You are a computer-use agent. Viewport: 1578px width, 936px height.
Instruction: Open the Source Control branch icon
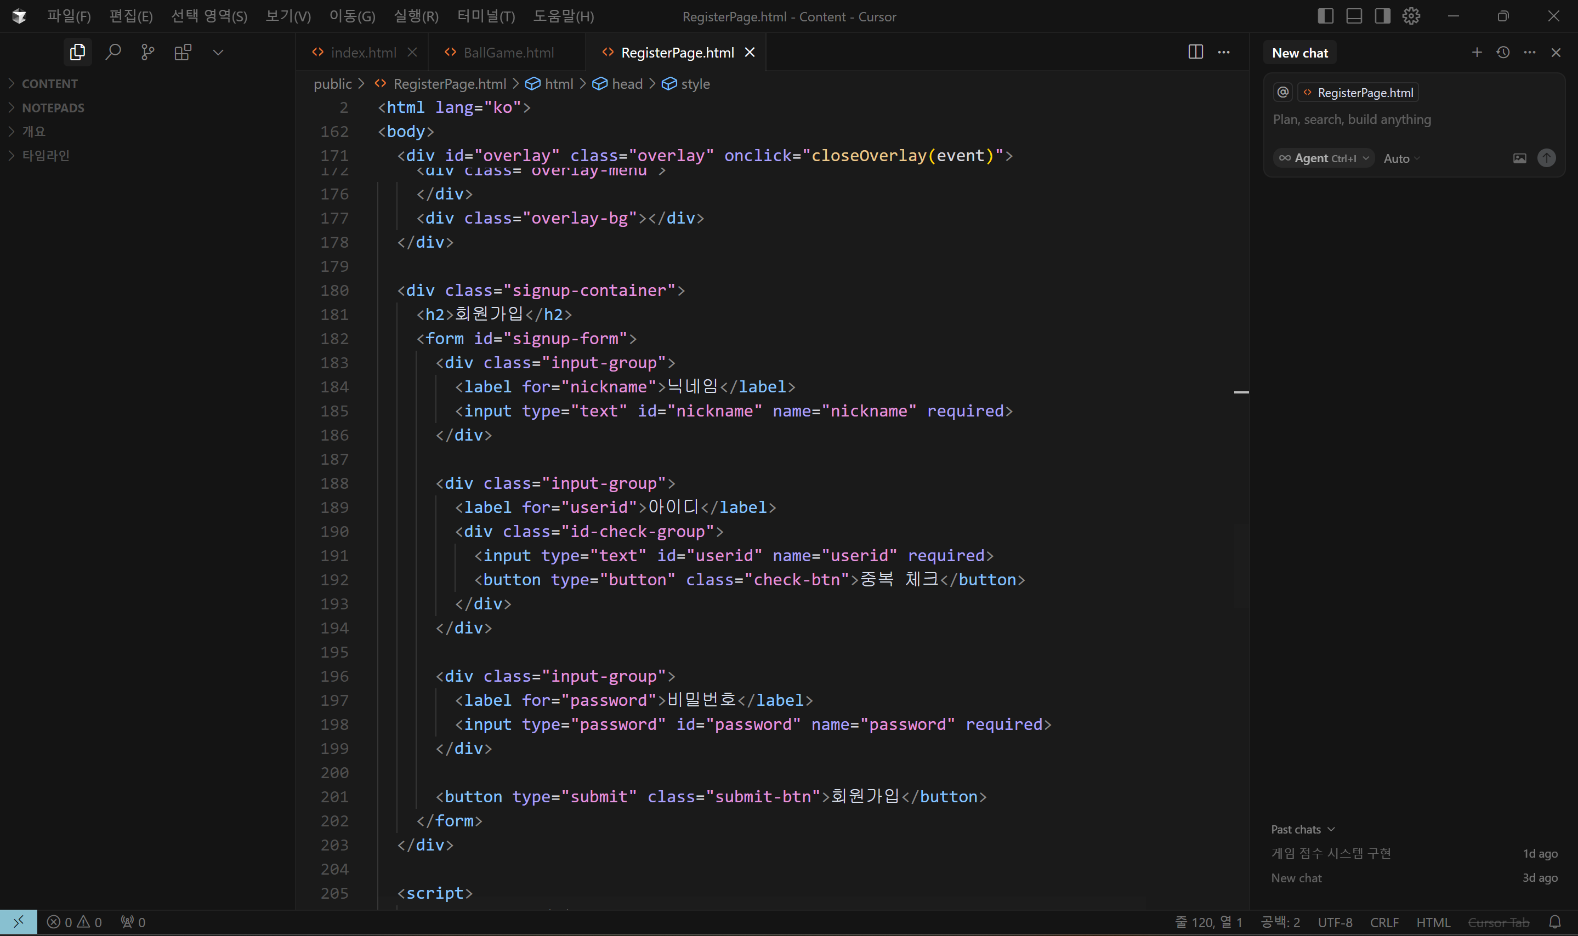tap(147, 53)
